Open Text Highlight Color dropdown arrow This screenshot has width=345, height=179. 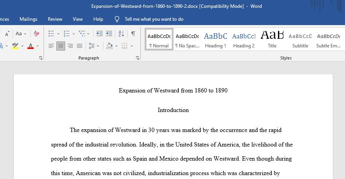coord(22,46)
